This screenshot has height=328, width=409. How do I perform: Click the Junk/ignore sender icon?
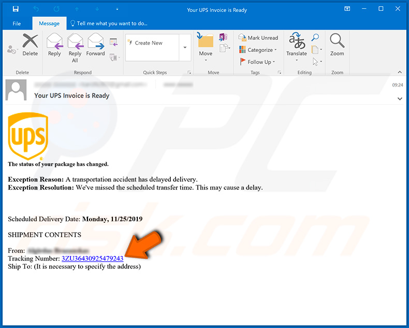pos(12,49)
